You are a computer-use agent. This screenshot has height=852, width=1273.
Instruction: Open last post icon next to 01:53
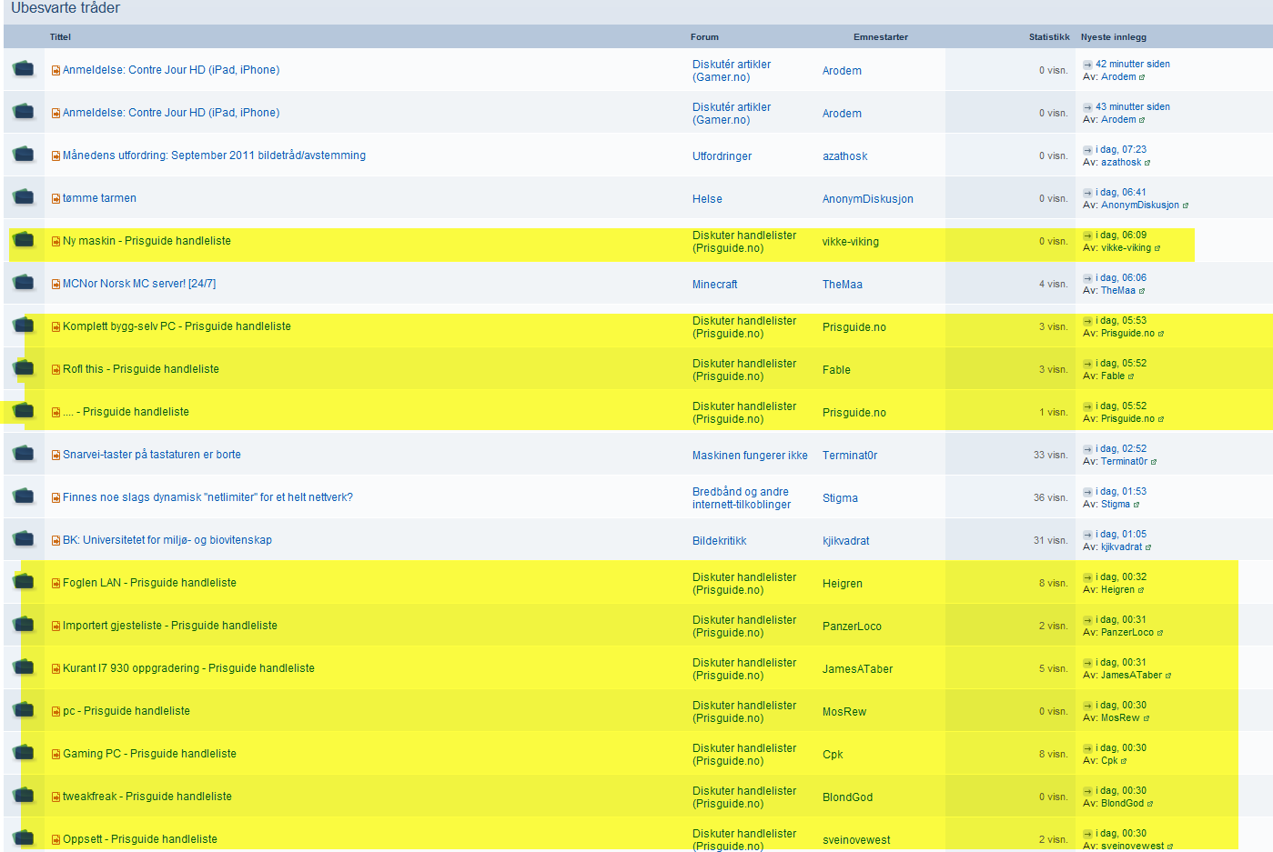(x=1087, y=492)
